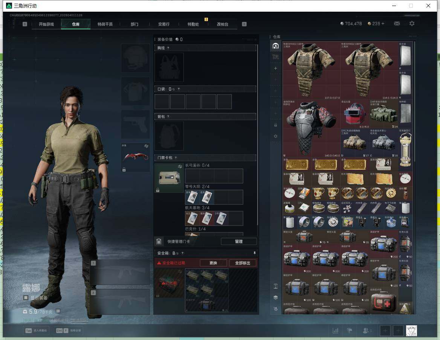Select the key card case item

pos(169,178)
